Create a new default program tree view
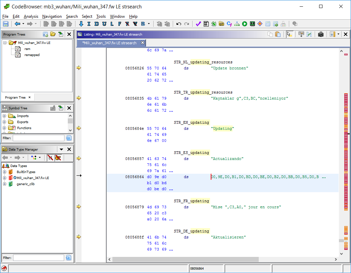This screenshot has width=351, height=273. coord(45,34)
